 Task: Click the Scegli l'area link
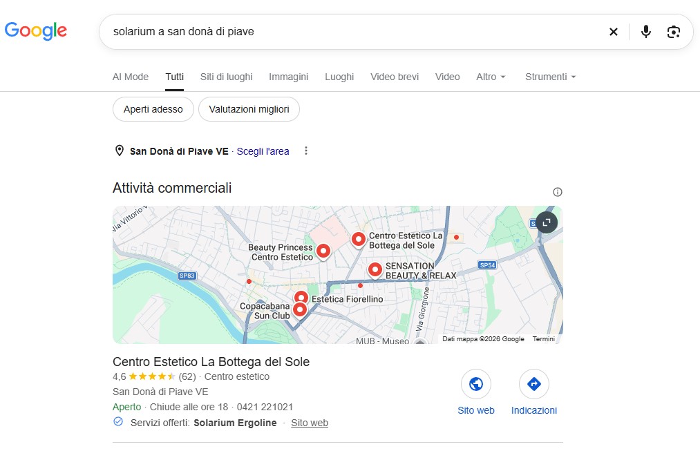click(263, 151)
